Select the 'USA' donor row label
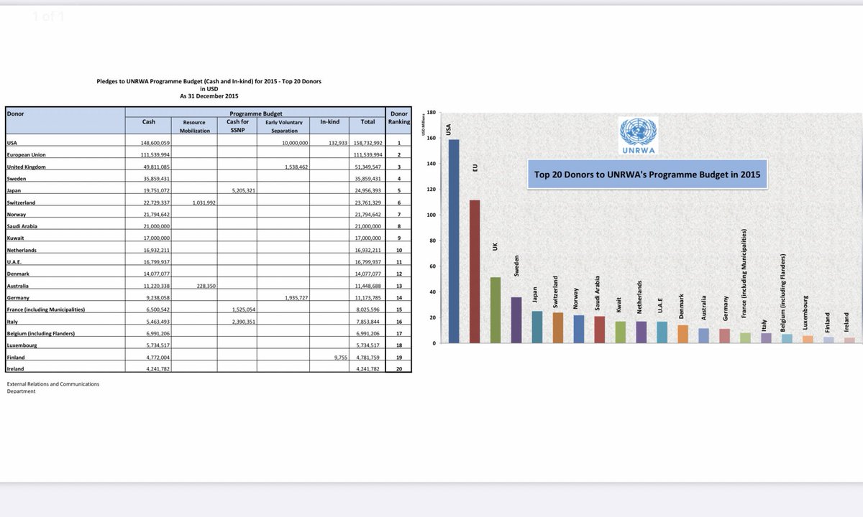This screenshot has width=863, height=517. click(12, 143)
